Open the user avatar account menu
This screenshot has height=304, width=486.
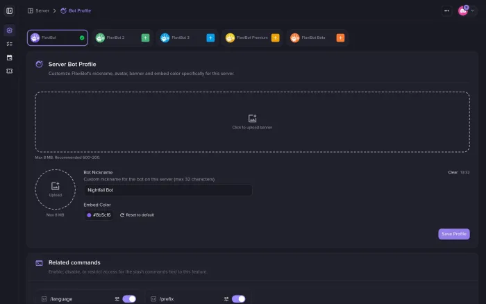(x=467, y=11)
